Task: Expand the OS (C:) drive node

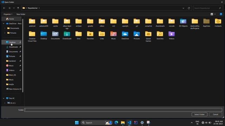Action: [5, 103]
